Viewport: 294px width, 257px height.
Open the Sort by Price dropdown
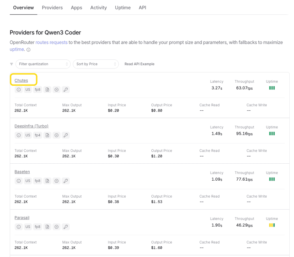96,64
